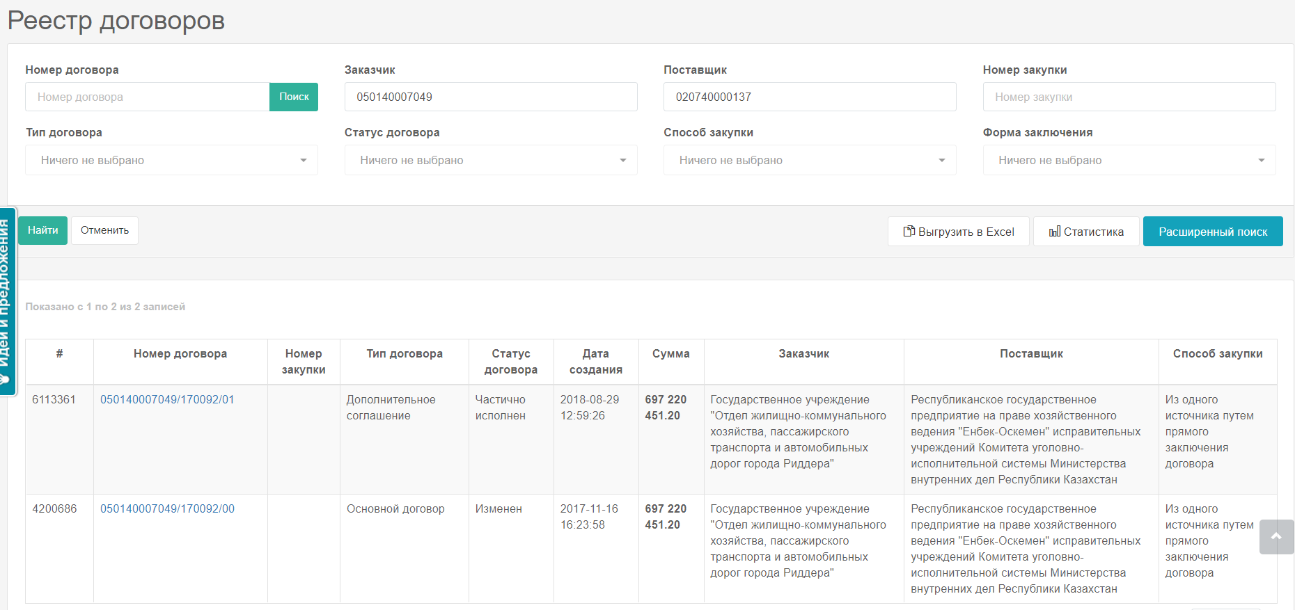Image resolution: width=1295 pixels, height=610 pixels.
Task: Click the Найти button
Action: pos(43,230)
